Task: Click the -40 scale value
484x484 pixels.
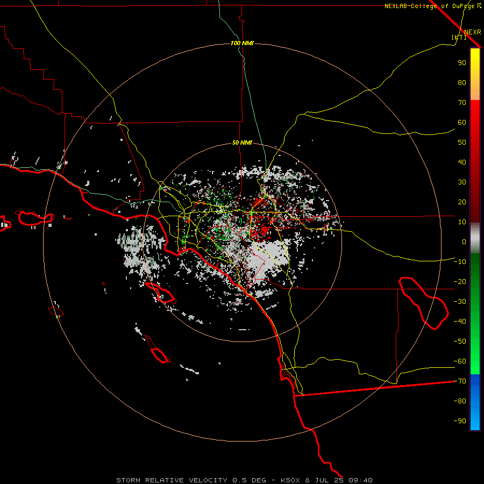Action: tap(460, 322)
